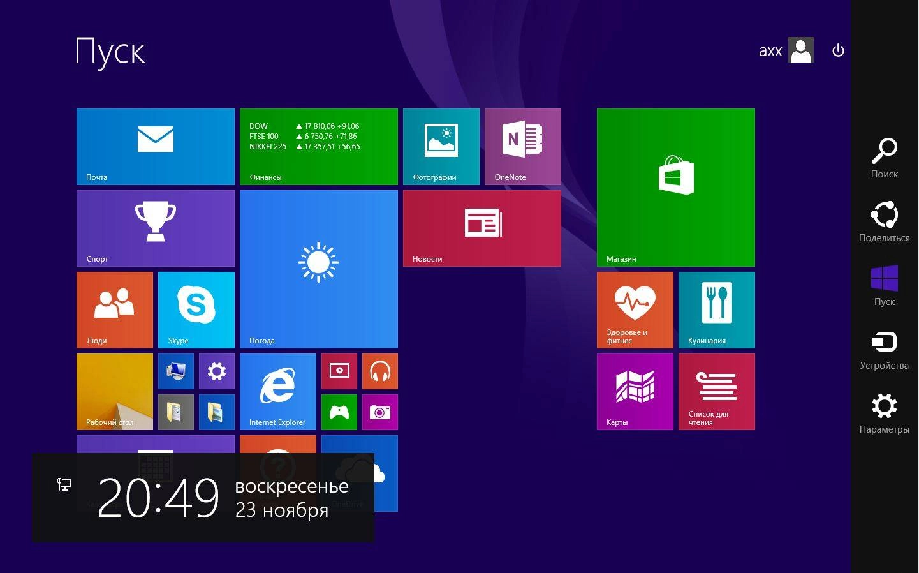
Task: Open the small This PC computer tile
Action: coord(176,371)
